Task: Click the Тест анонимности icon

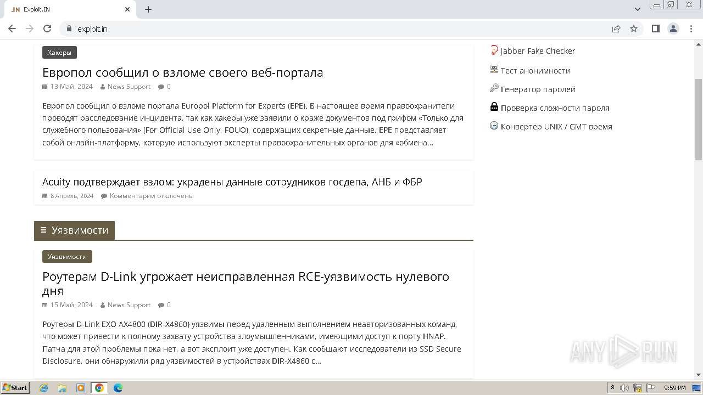Action: [x=494, y=70]
